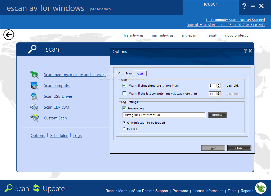271x196 pixels.
Task: Increase virus signature days spinner value
Action: [218, 84]
